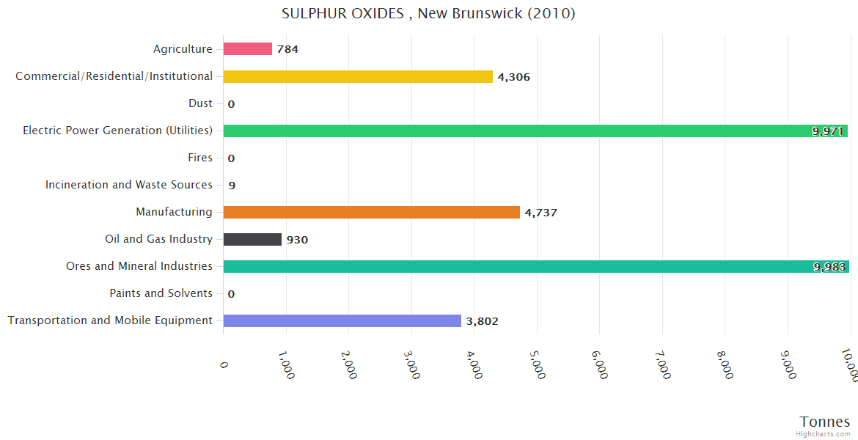
Task: Select the Incineration and Waste Sources label
Action: tap(129, 185)
